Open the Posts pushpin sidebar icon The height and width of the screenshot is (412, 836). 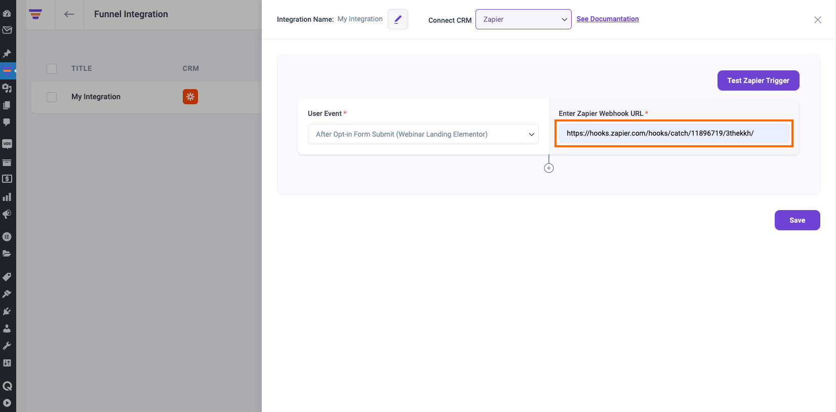pos(7,54)
